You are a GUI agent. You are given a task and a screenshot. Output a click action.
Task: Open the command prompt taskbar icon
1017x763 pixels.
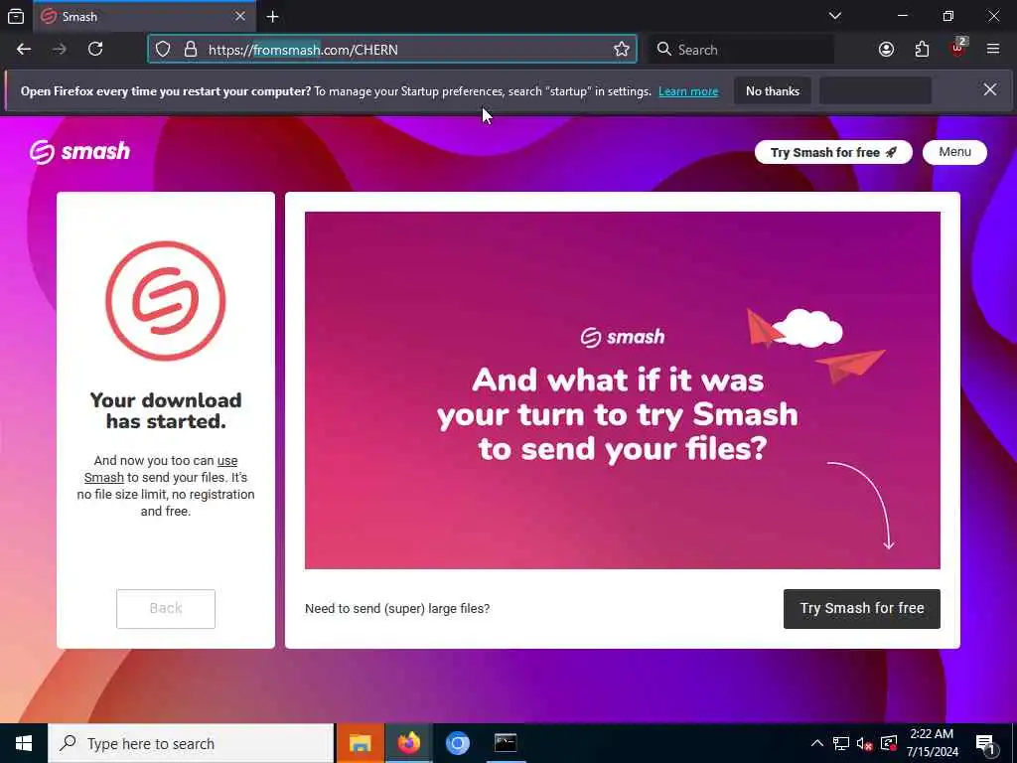tap(506, 743)
